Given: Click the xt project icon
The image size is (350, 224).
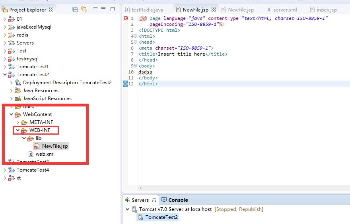Looking at the screenshot, I should pyautogui.click(x=12, y=178).
